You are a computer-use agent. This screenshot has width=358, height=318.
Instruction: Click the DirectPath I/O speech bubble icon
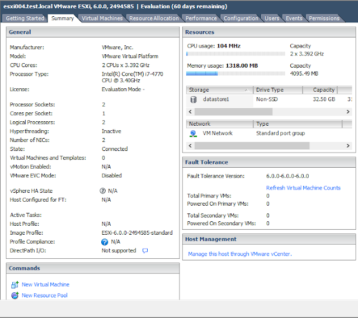(145, 251)
